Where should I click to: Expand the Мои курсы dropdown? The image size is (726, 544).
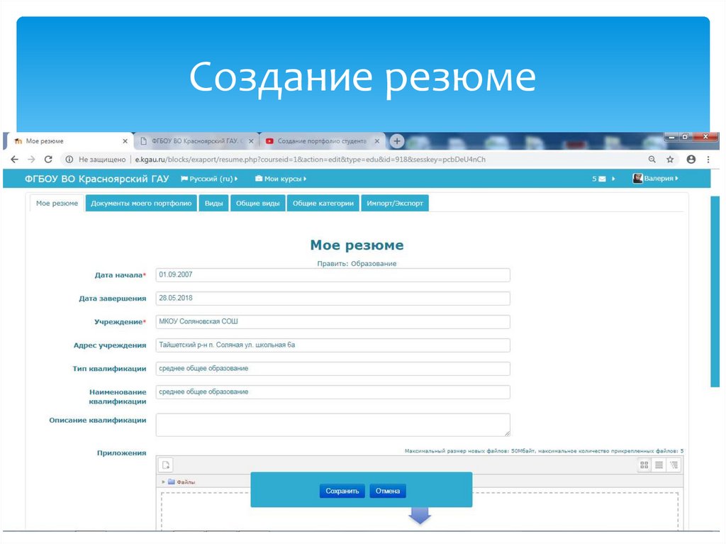click(281, 179)
